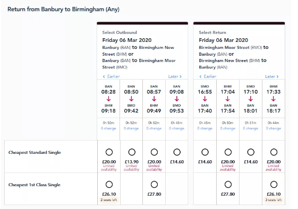298x209 pixels.
Task: Pick £20.00 standard return for 17:33 train
Action: coord(274,152)
